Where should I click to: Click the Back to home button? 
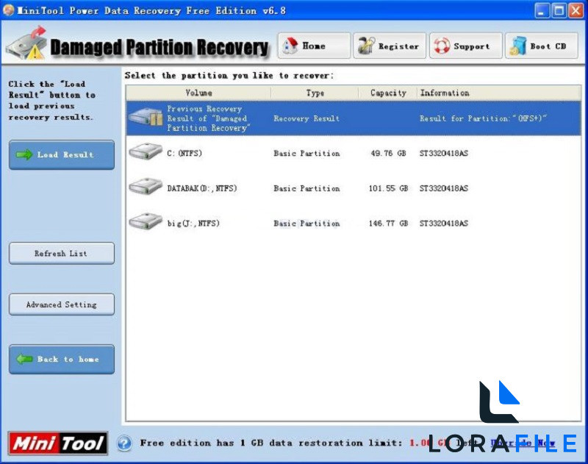[x=62, y=360]
